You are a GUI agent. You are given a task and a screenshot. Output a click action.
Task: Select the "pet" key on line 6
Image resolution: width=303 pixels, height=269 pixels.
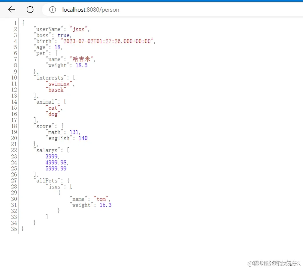[41, 53]
